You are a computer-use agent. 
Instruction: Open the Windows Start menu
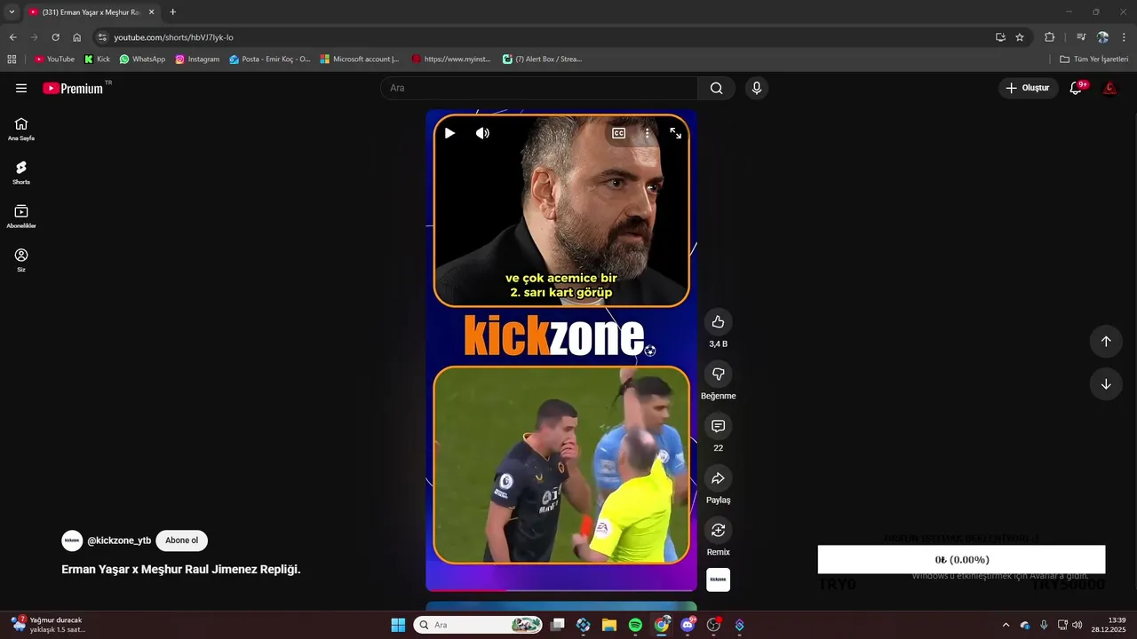(398, 625)
